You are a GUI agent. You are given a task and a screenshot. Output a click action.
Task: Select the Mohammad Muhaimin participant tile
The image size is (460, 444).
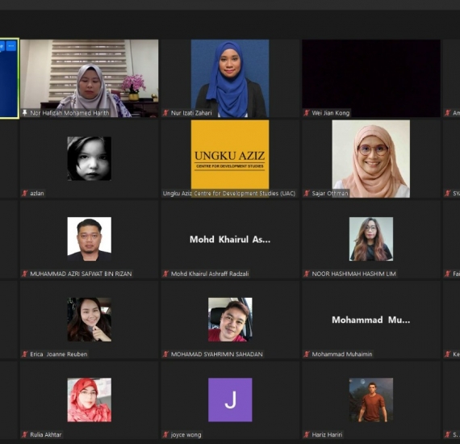tap(370, 320)
